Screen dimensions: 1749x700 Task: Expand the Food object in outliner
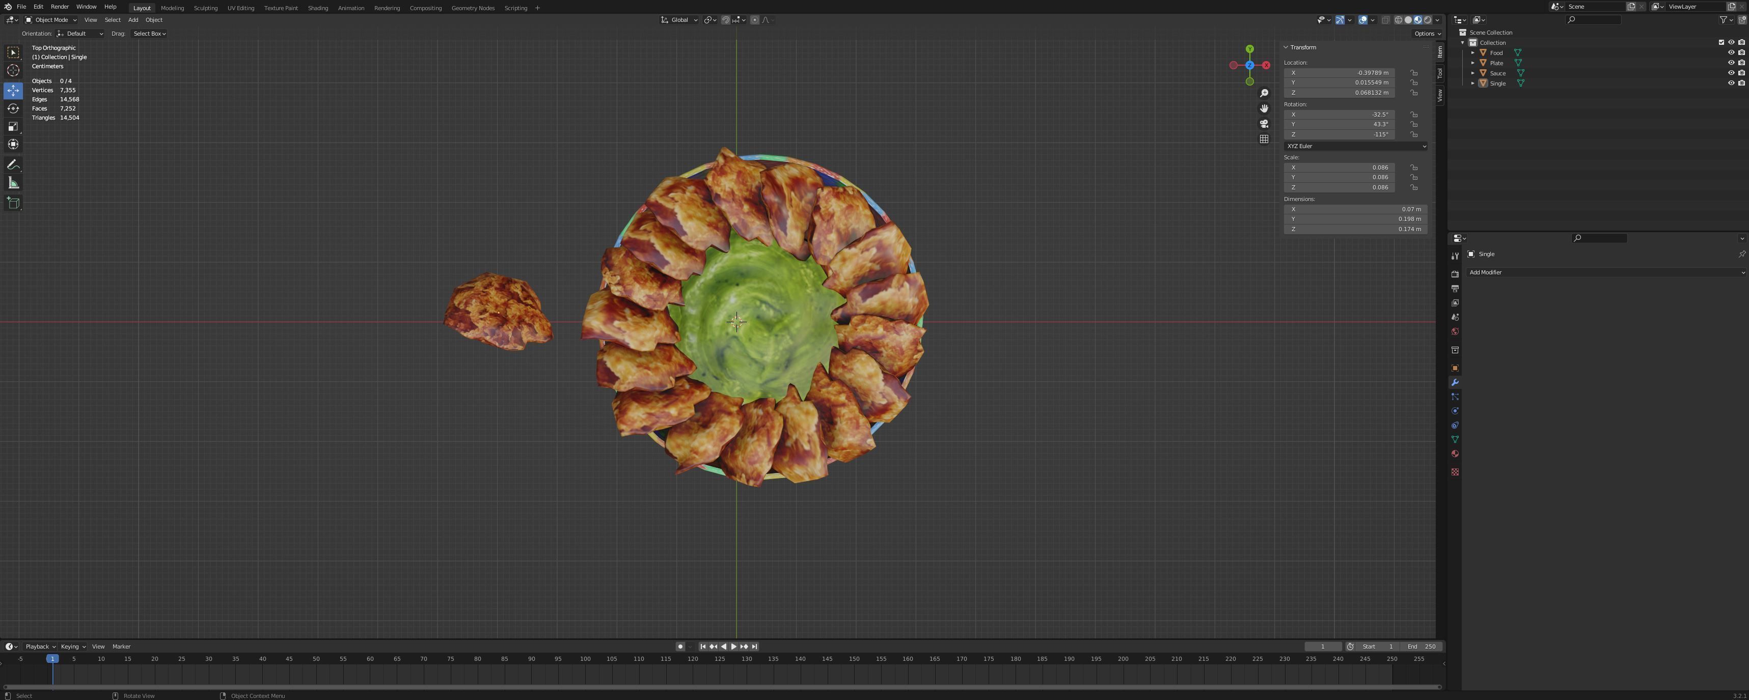[x=1472, y=52]
